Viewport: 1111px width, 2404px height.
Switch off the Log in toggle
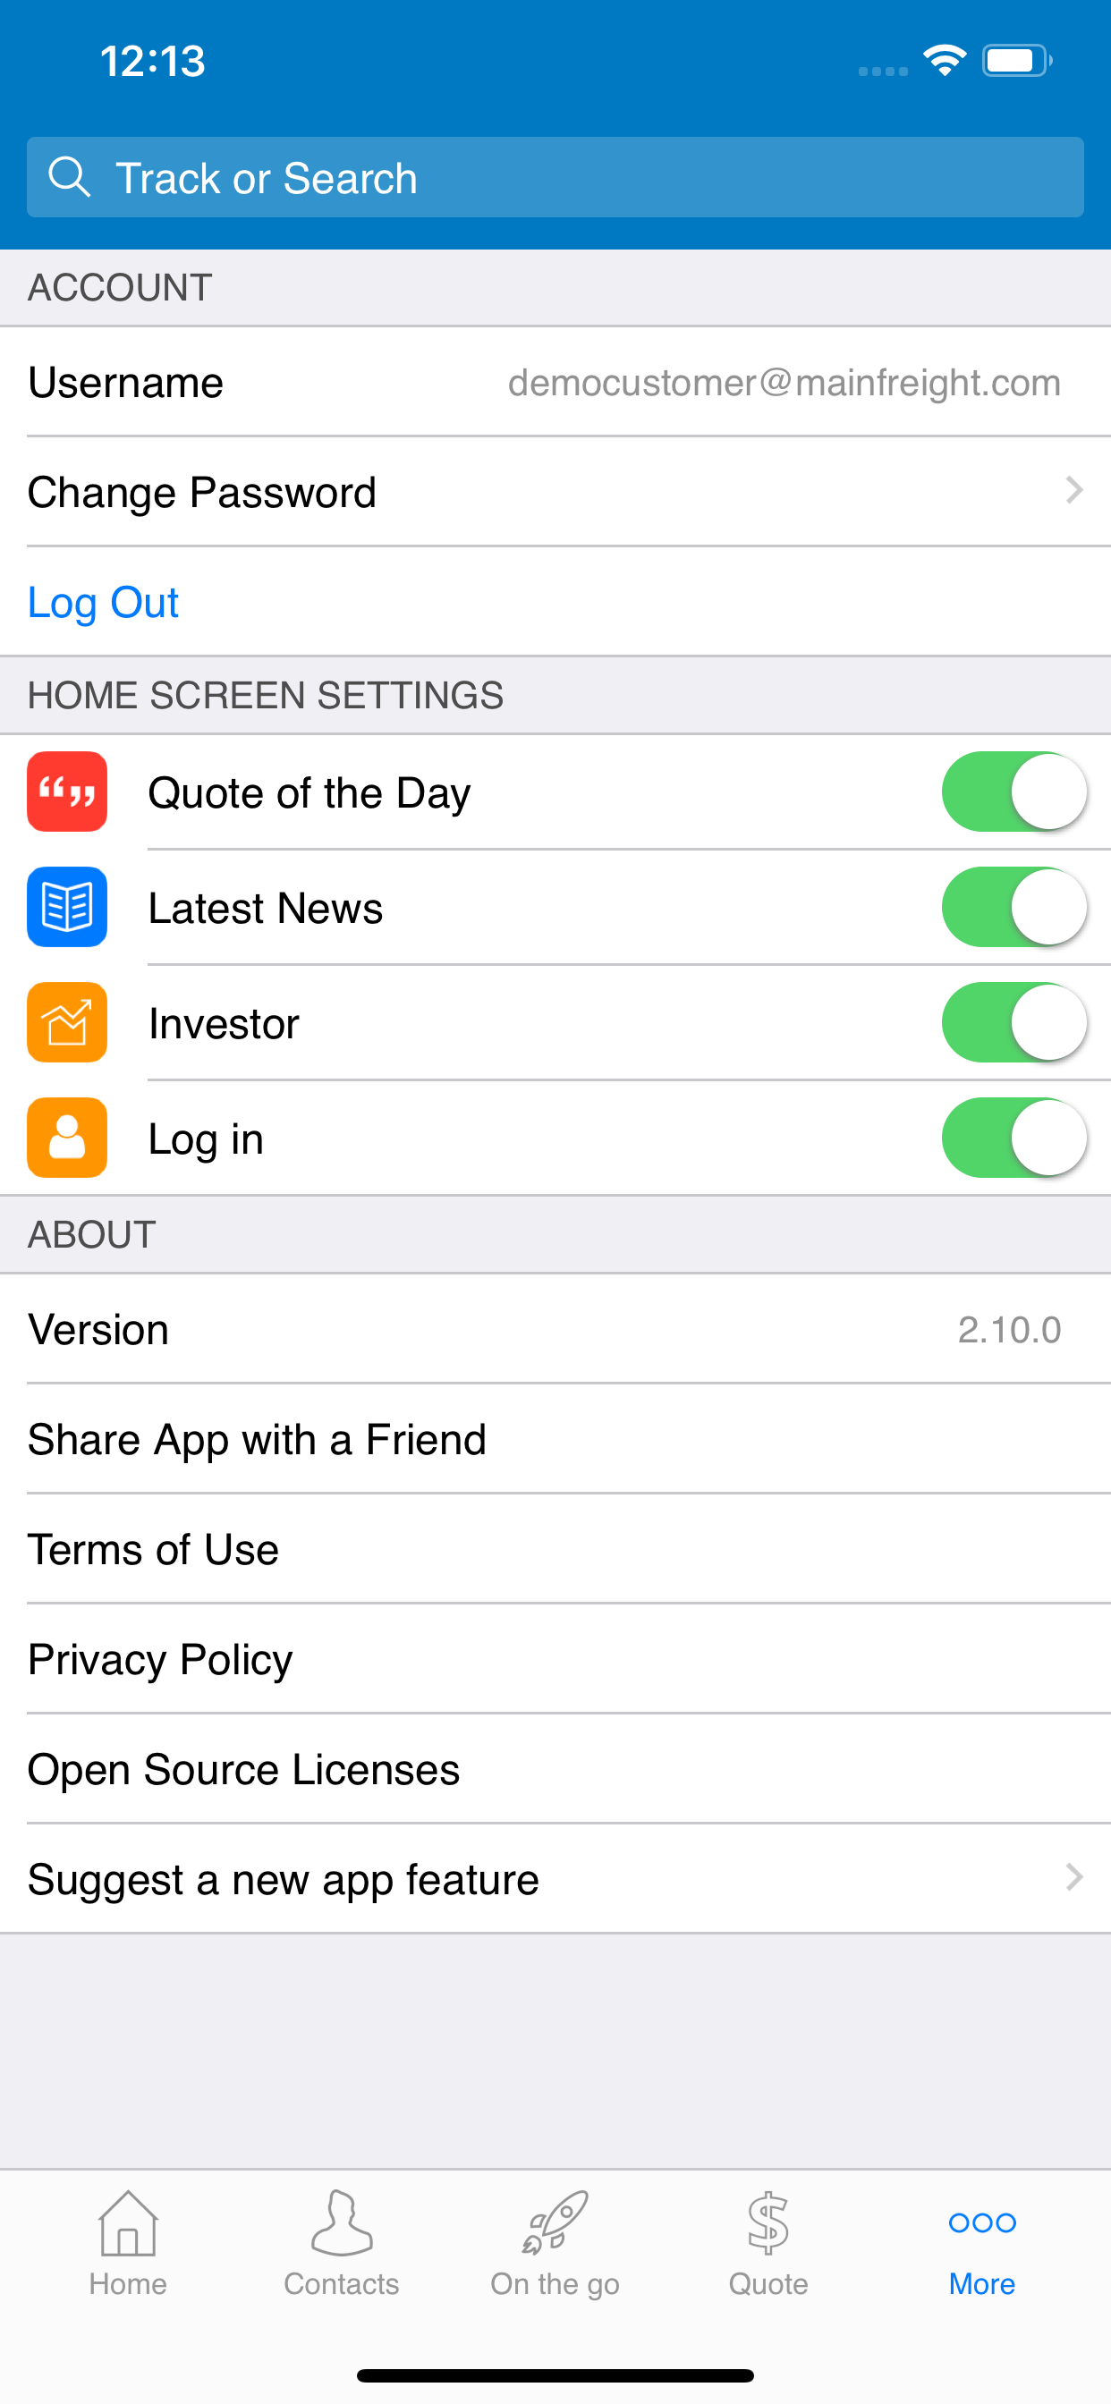tap(1013, 1138)
